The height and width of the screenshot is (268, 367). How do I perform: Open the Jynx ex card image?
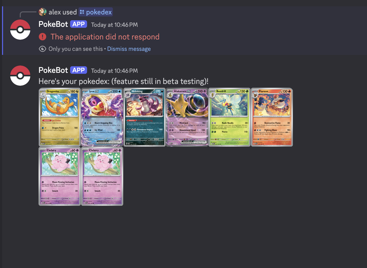[x=102, y=117]
